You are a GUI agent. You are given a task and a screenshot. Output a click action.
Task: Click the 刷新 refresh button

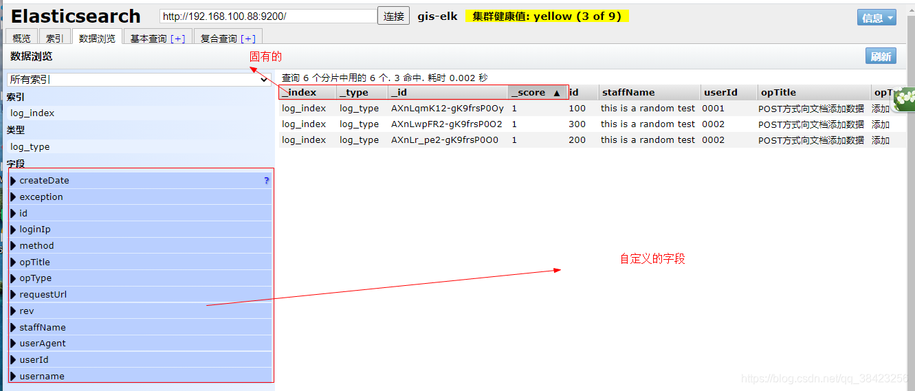pos(881,56)
